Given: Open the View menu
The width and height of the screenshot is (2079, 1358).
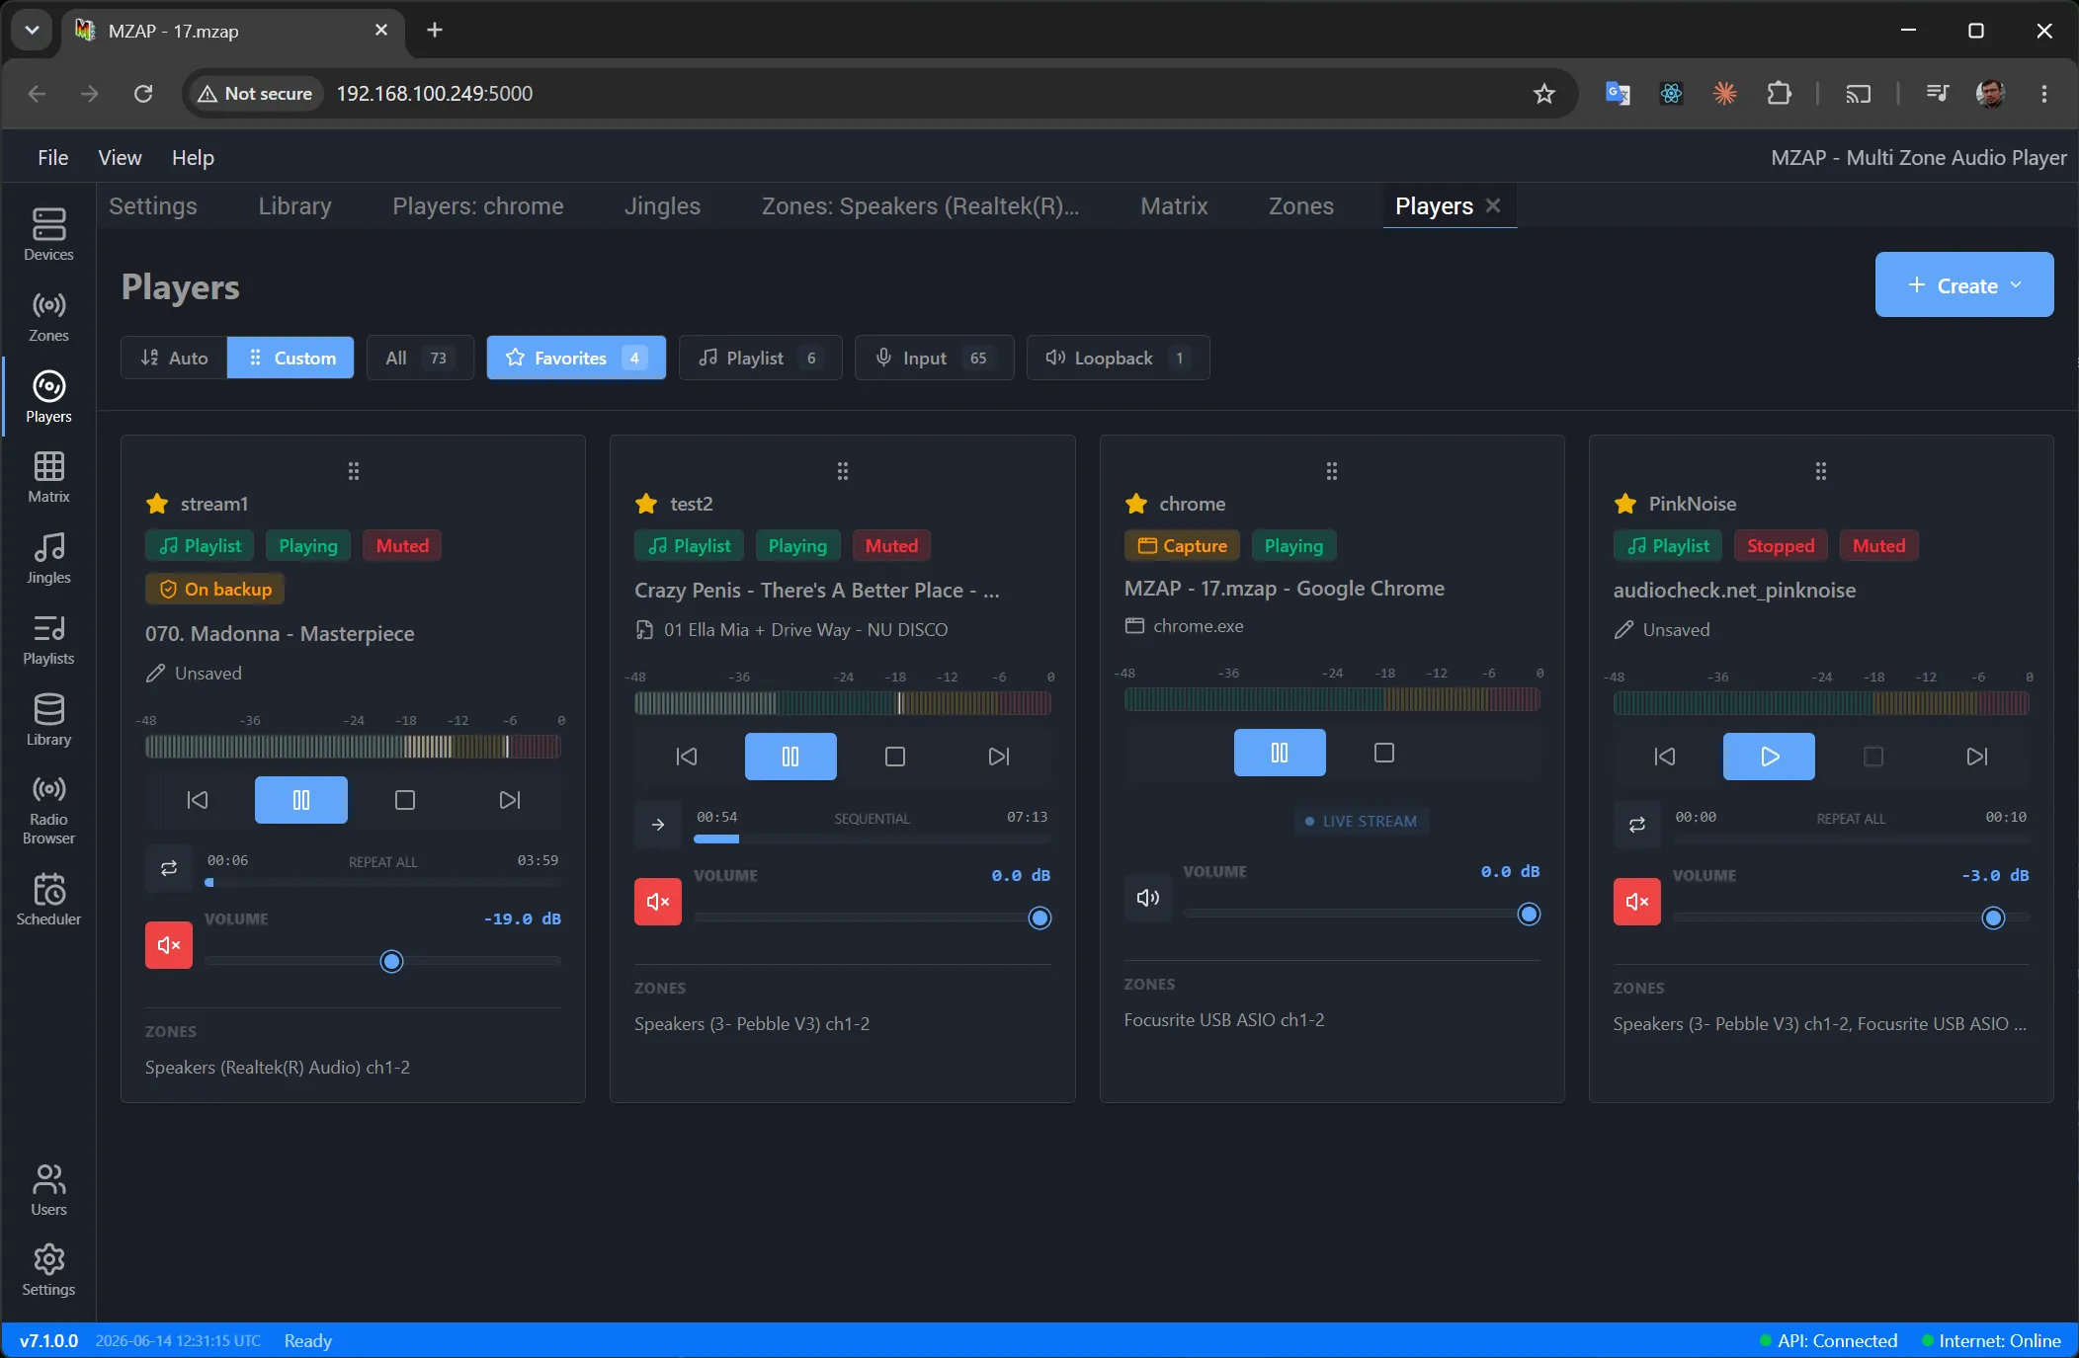Looking at the screenshot, I should [120, 158].
